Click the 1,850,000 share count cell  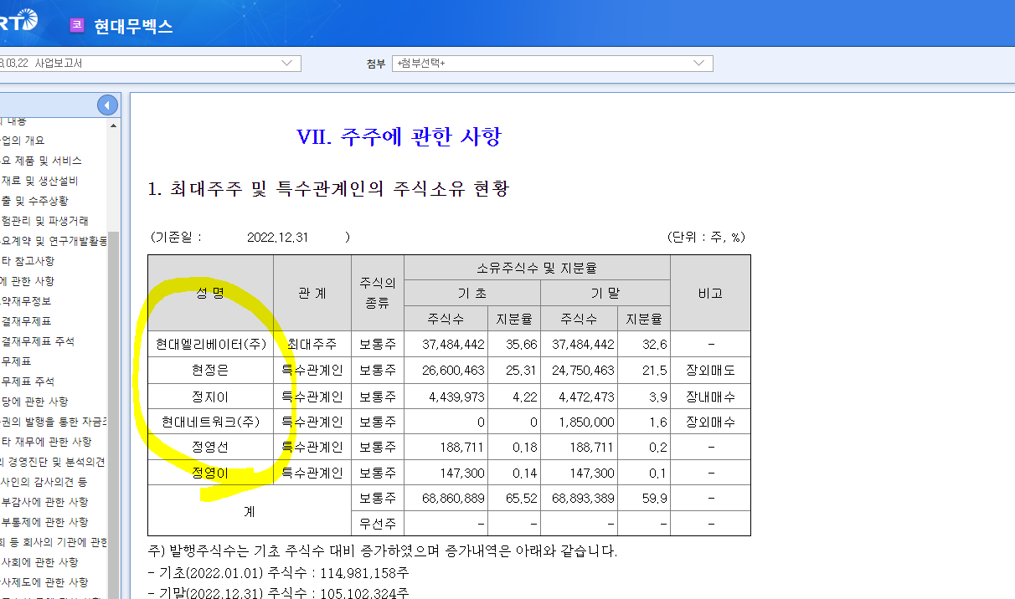[x=579, y=422]
